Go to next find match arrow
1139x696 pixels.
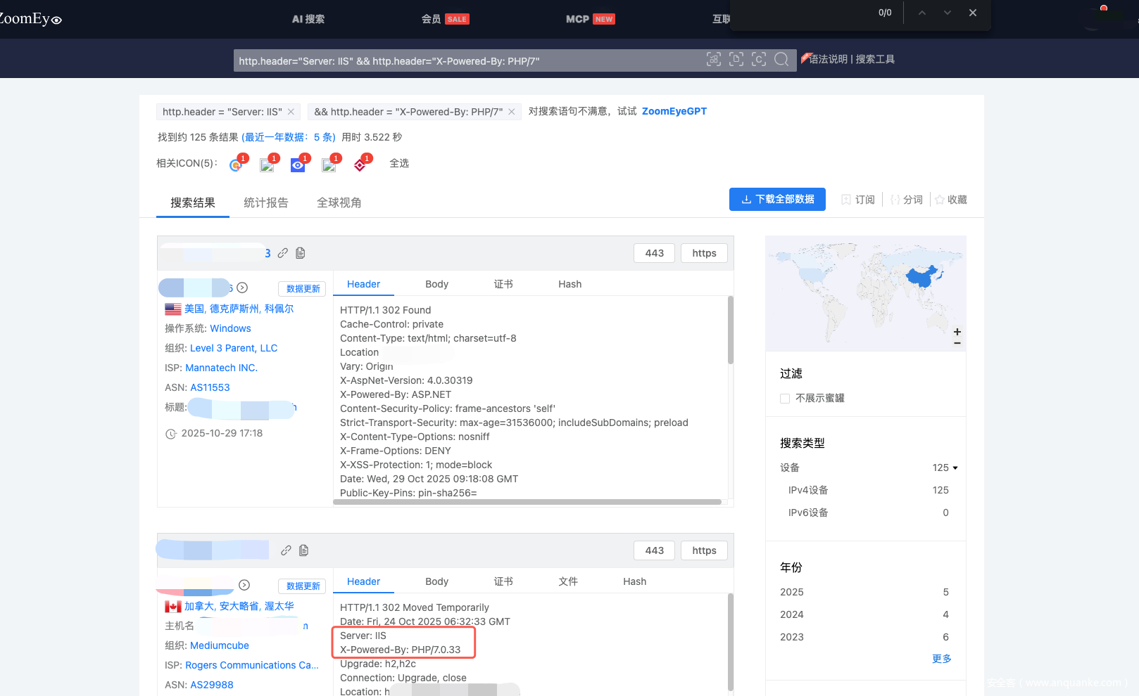(x=947, y=13)
